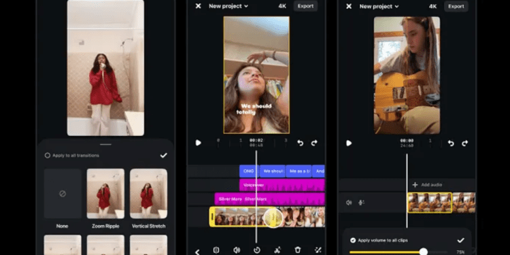Select the 'We shoul' caption clip
The height and width of the screenshot is (255, 510).
[272, 171]
